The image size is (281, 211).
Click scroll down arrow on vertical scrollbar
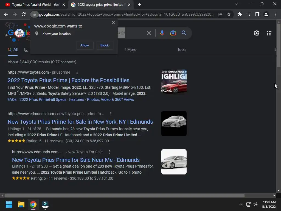[279, 191]
